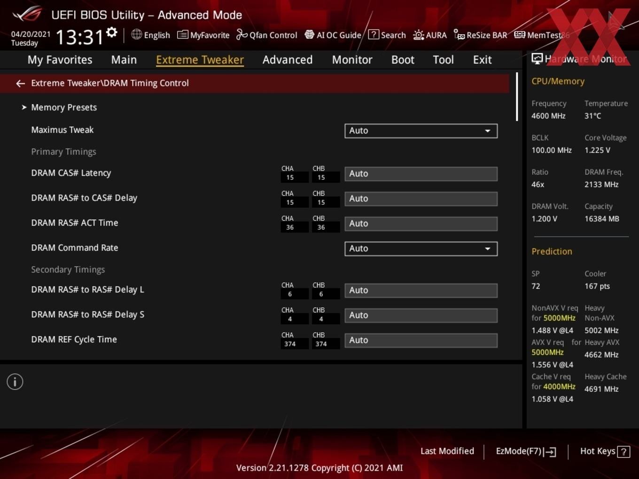
Task: Click DRAM RAS# to RAS# Delay L field
Action: (421, 290)
